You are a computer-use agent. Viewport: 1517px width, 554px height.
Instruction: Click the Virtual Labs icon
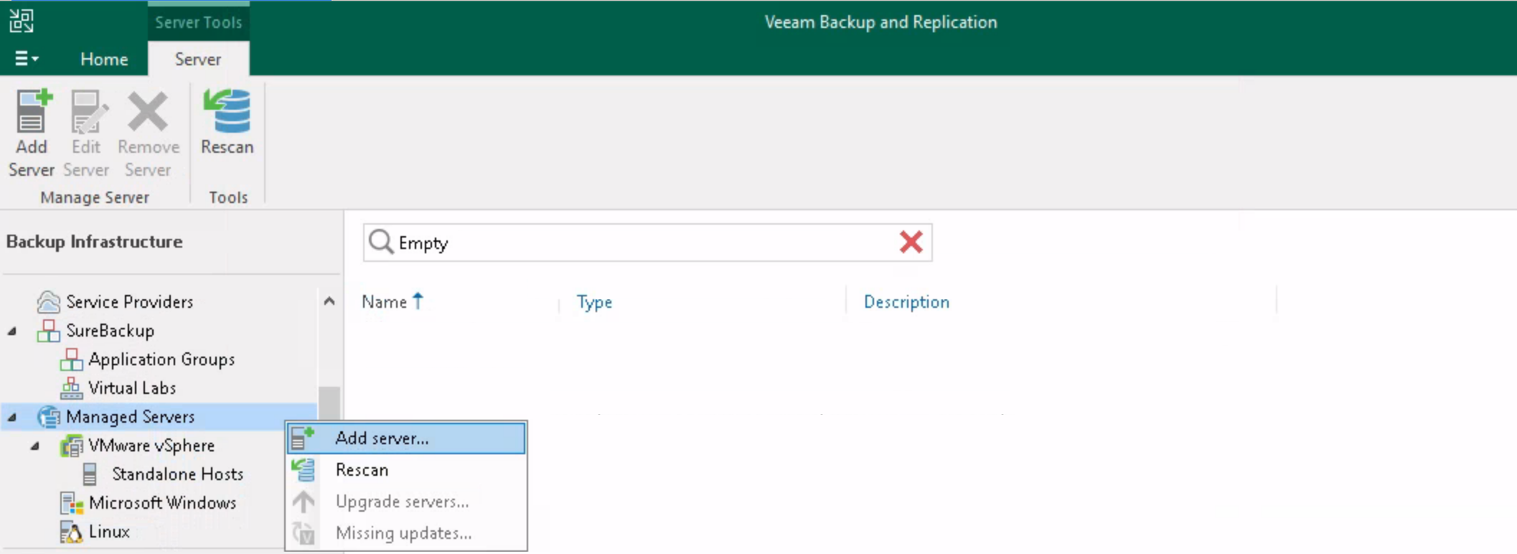click(71, 388)
